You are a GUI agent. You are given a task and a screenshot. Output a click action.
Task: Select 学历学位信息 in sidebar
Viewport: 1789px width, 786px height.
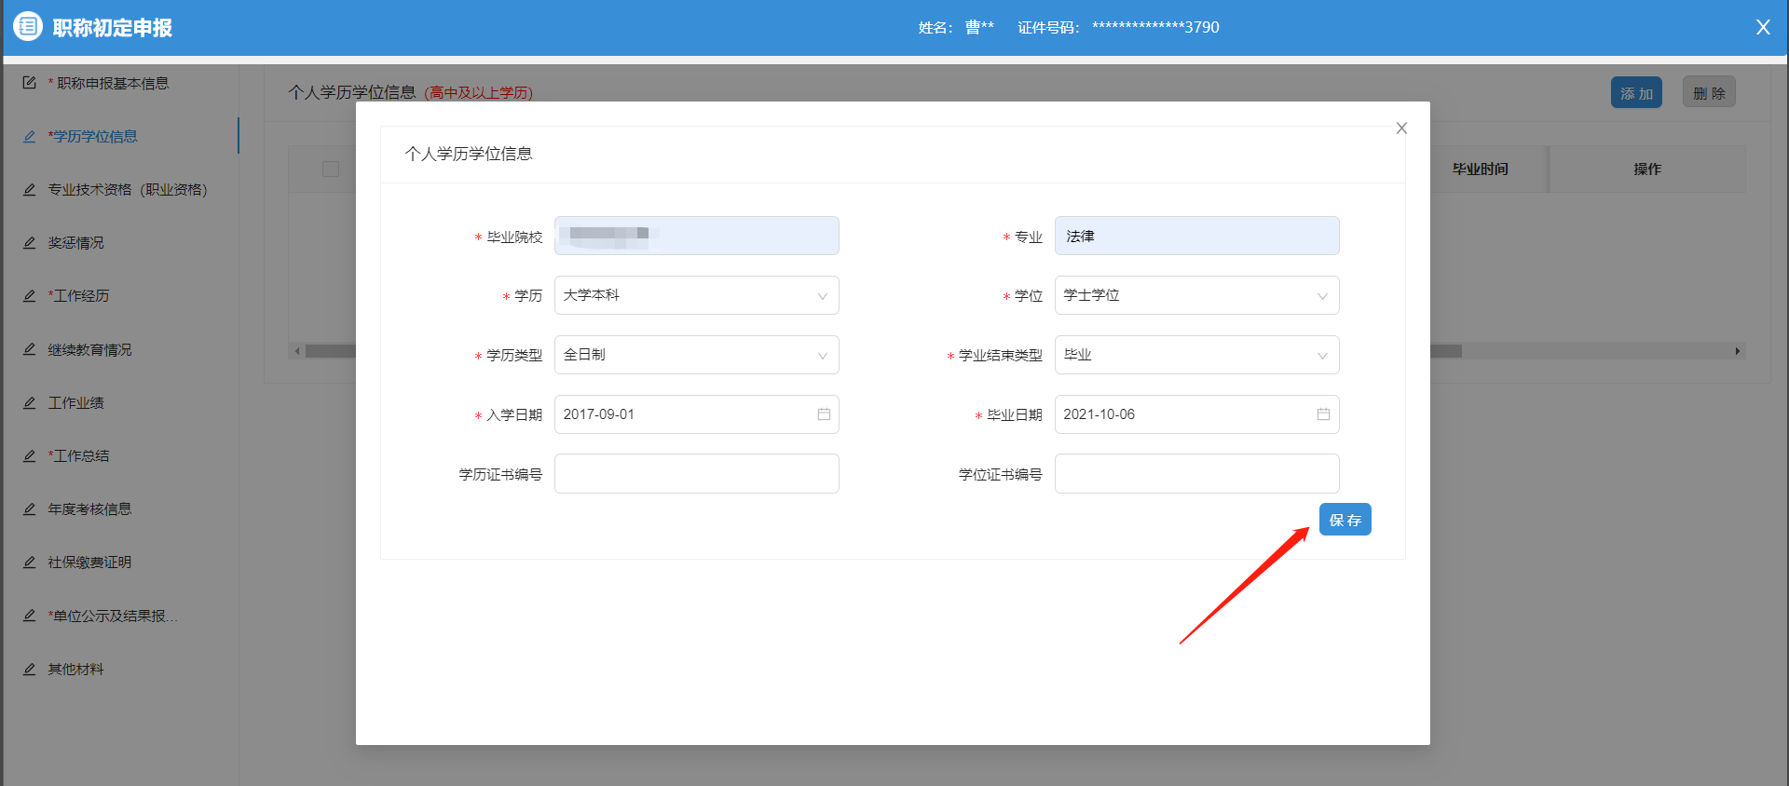click(x=92, y=136)
